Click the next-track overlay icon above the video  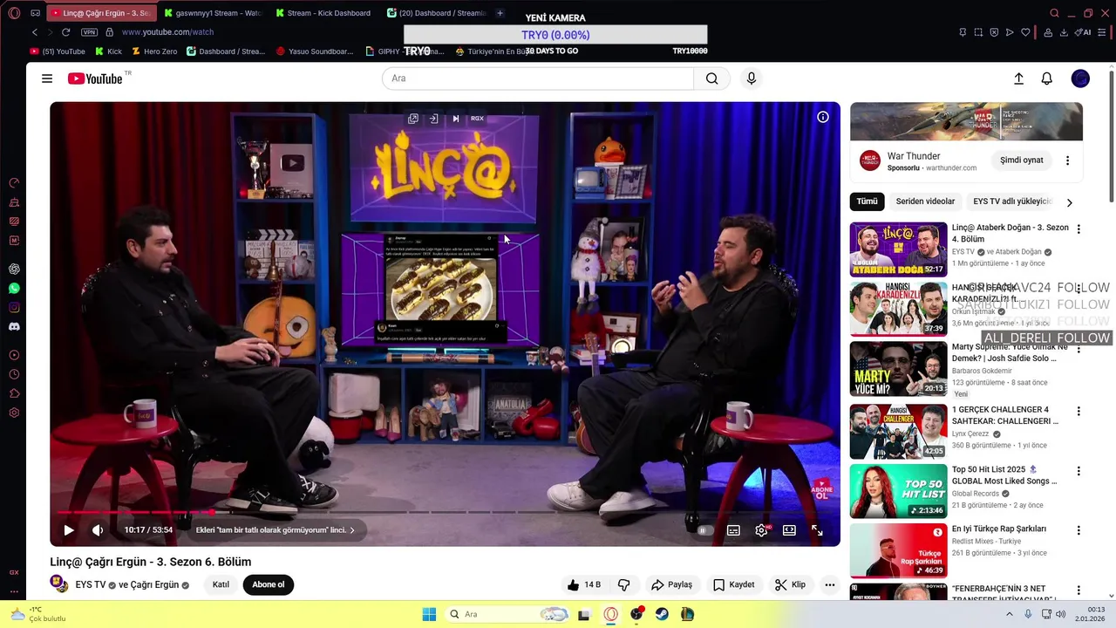click(455, 119)
